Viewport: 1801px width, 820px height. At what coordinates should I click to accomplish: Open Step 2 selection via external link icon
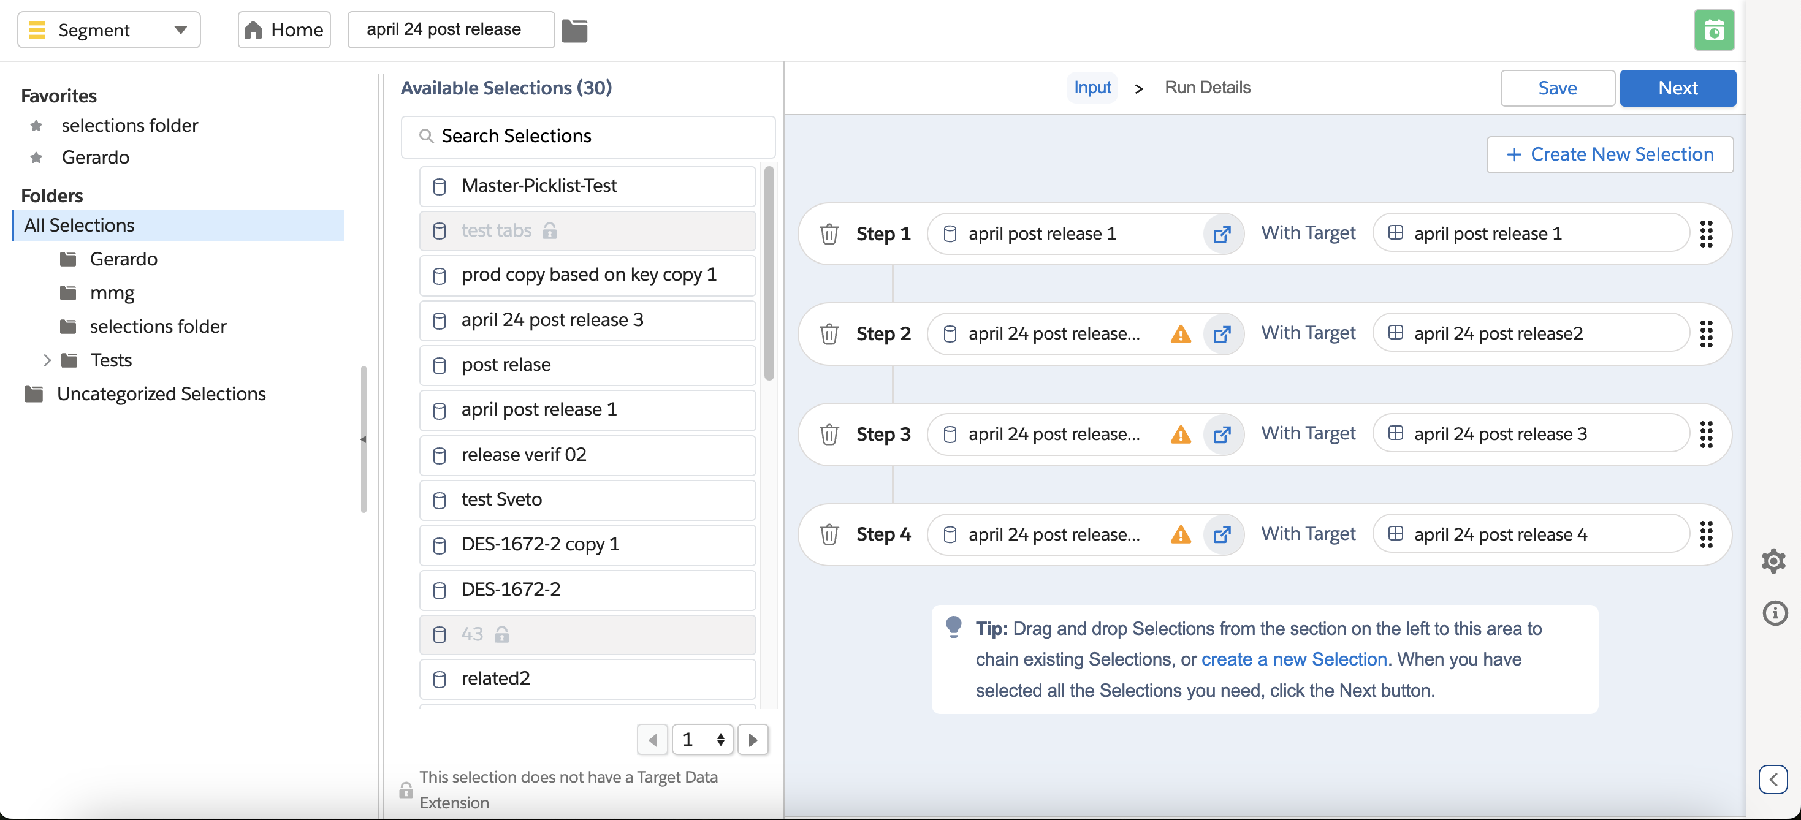[x=1222, y=333]
